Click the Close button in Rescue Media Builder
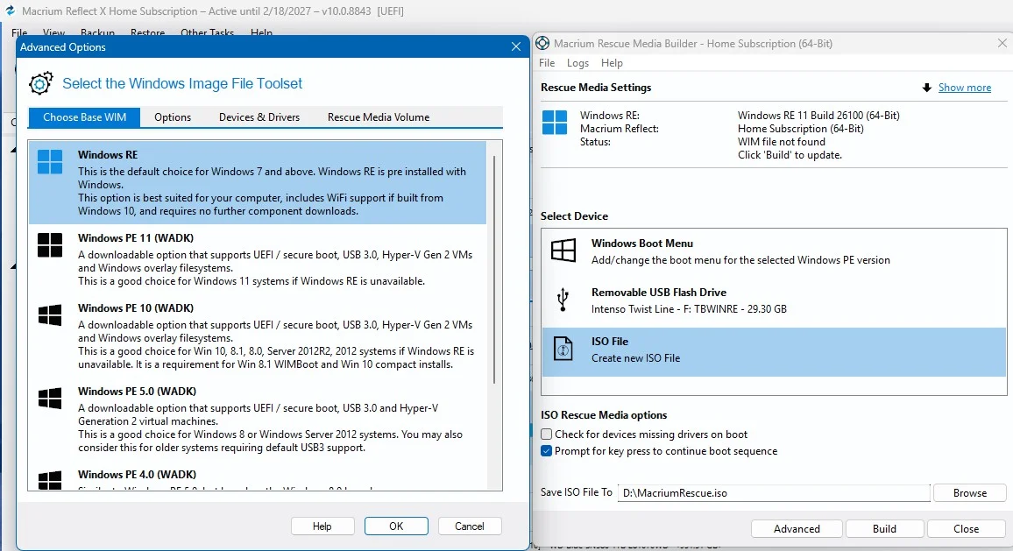Viewport: 1013px width, 551px height. [966, 529]
